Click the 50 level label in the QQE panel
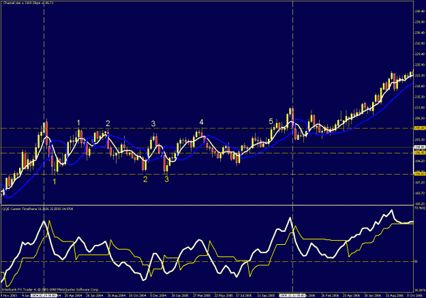Viewport: 426px width, 298px height. tap(416, 262)
